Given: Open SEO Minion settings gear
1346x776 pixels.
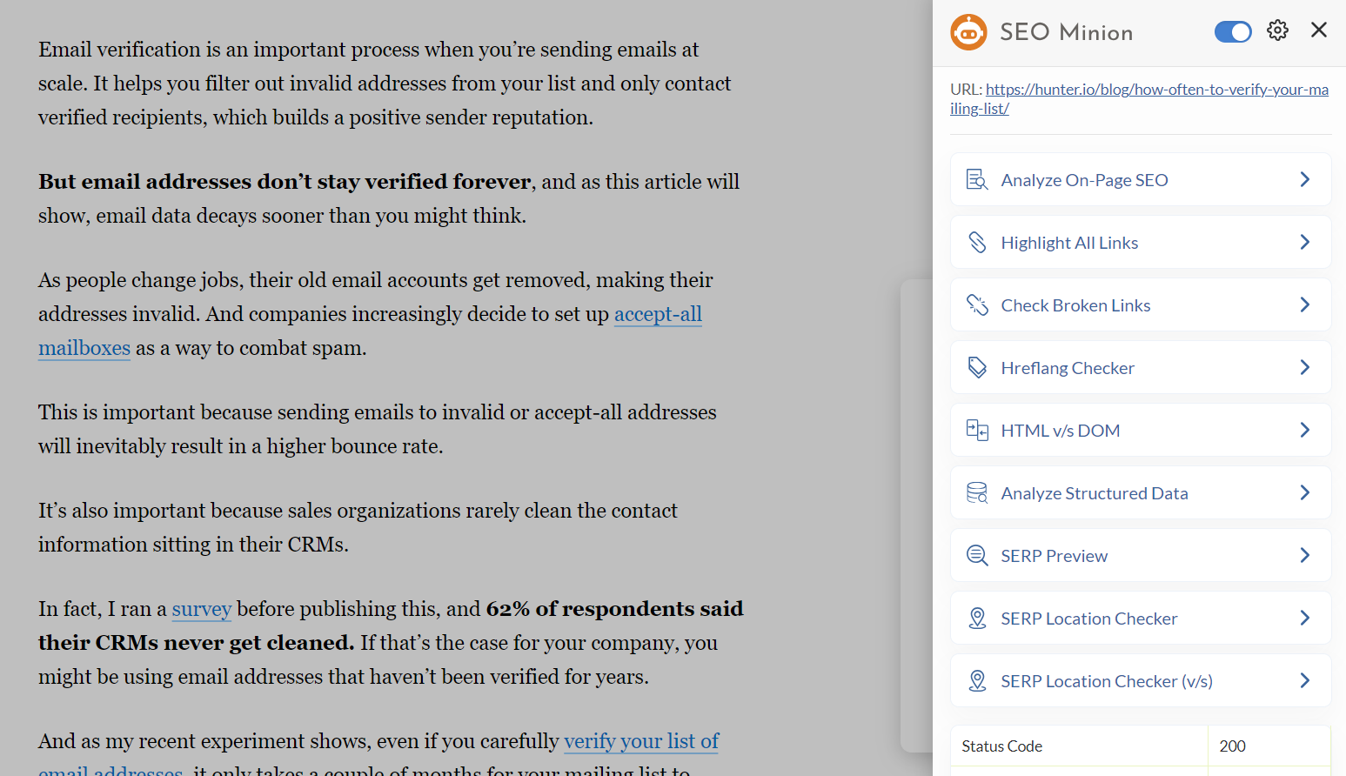Looking at the screenshot, I should pyautogui.click(x=1277, y=30).
